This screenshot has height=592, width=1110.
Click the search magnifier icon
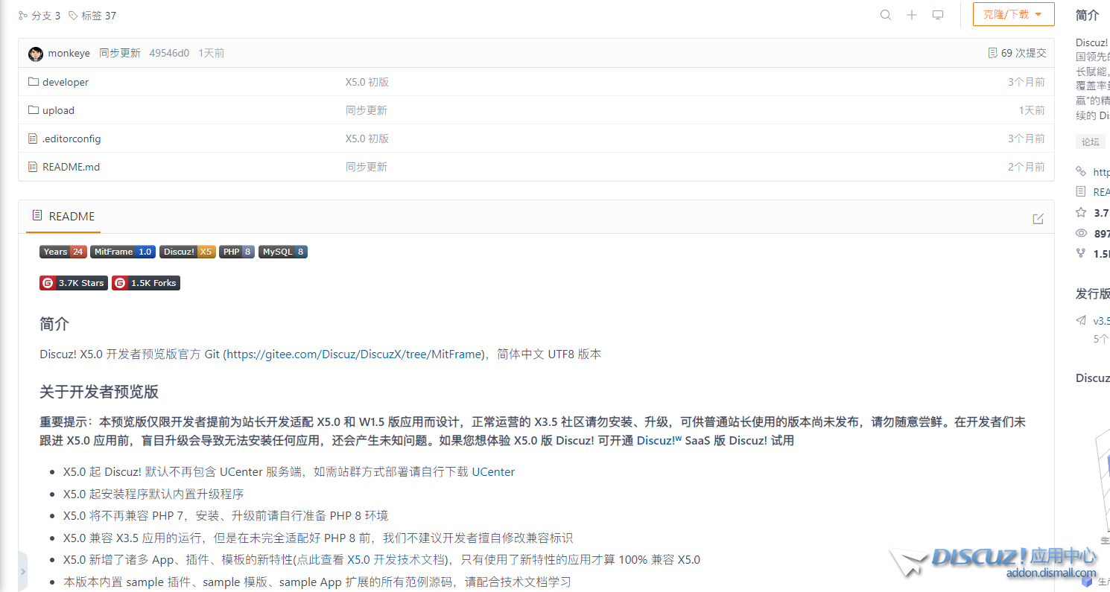886,15
